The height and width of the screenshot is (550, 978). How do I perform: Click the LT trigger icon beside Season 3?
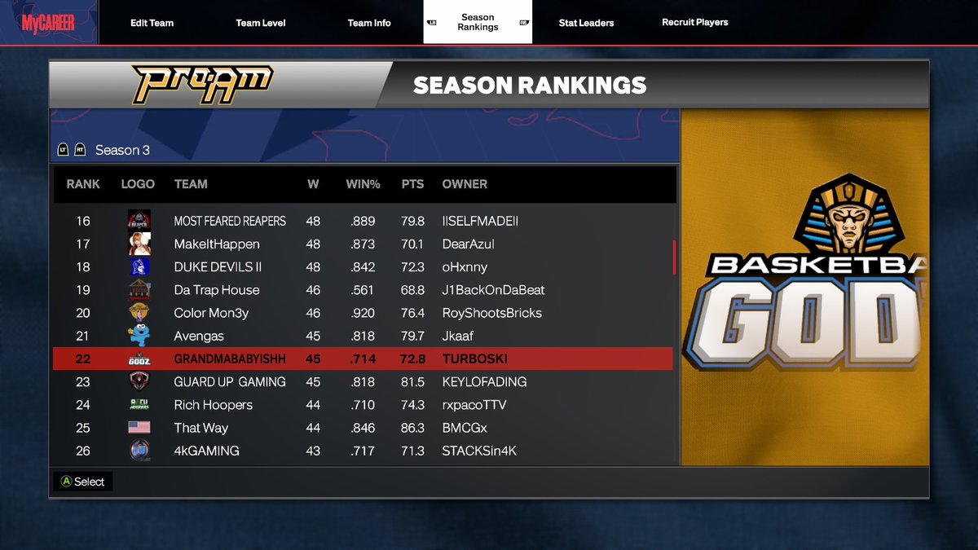[x=63, y=150]
